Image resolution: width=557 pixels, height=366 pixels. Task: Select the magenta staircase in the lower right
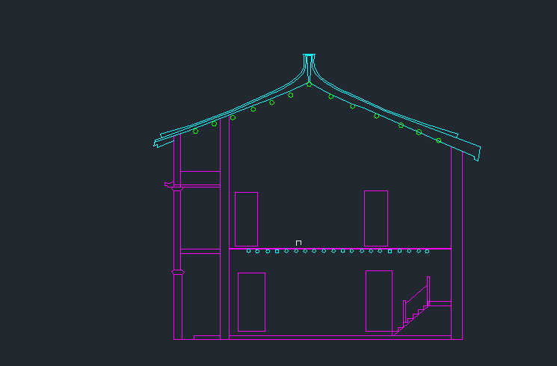[416, 308]
